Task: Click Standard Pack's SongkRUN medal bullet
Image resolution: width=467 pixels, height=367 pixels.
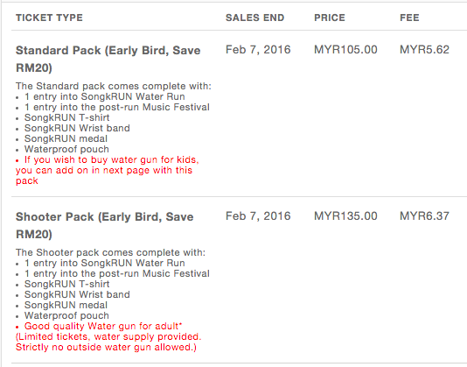Action: (66, 138)
